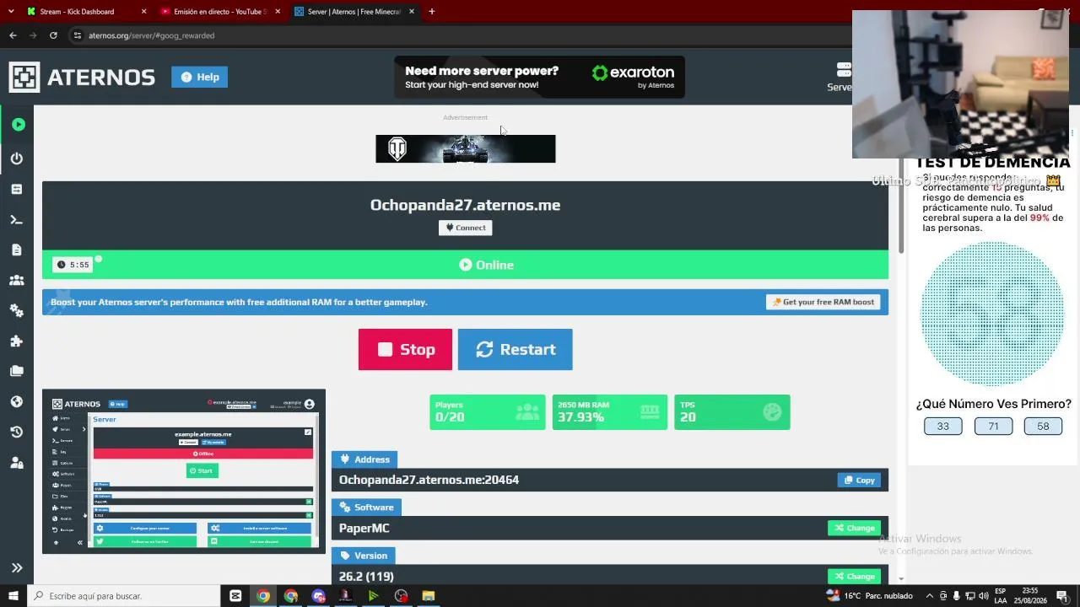Open the Players 0/20 stat card

click(x=488, y=412)
